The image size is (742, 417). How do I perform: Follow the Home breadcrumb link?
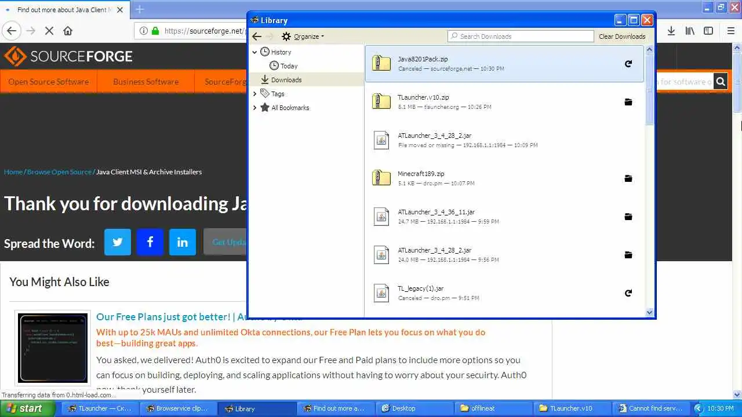[x=13, y=172]
